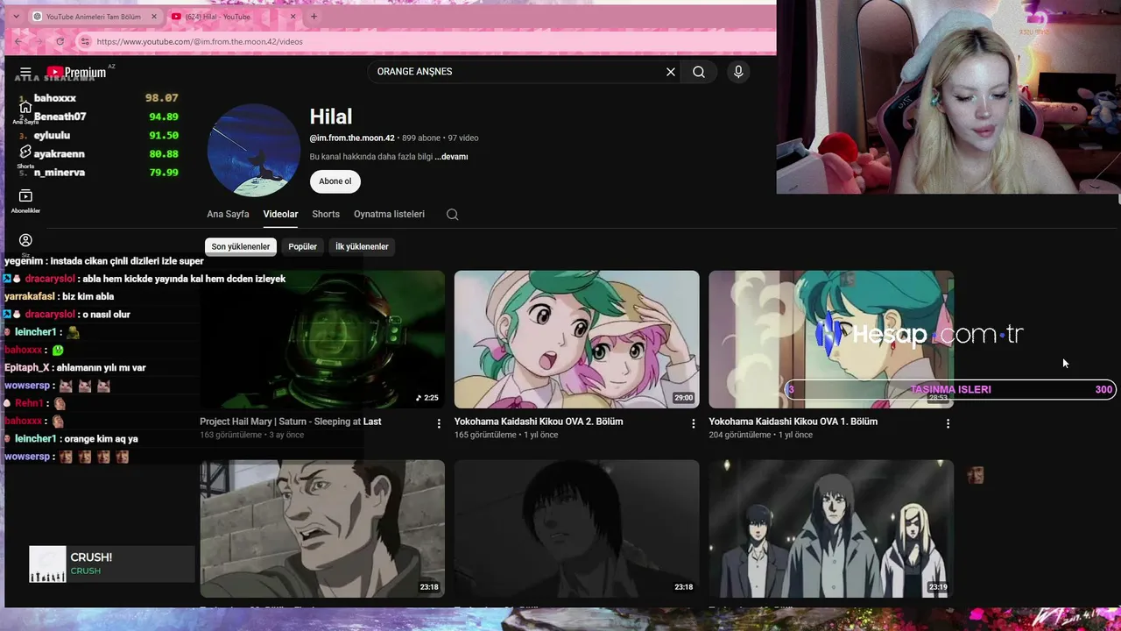
Task: Click chat message 'orange kim aq ya'
Action: 99,439
